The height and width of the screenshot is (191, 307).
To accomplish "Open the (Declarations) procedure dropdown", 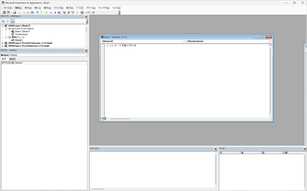I will 228,41.
